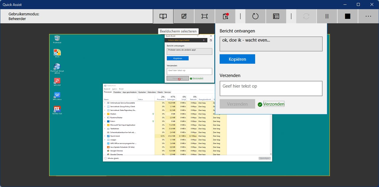The width and height of the screenshot is (379, 187).
Task: Click the 'Geef hier tekst op' input field
Action: [x=271, y=88]
